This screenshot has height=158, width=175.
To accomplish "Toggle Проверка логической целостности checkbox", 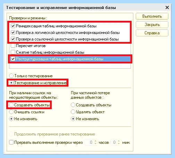I will pos(13,33).
